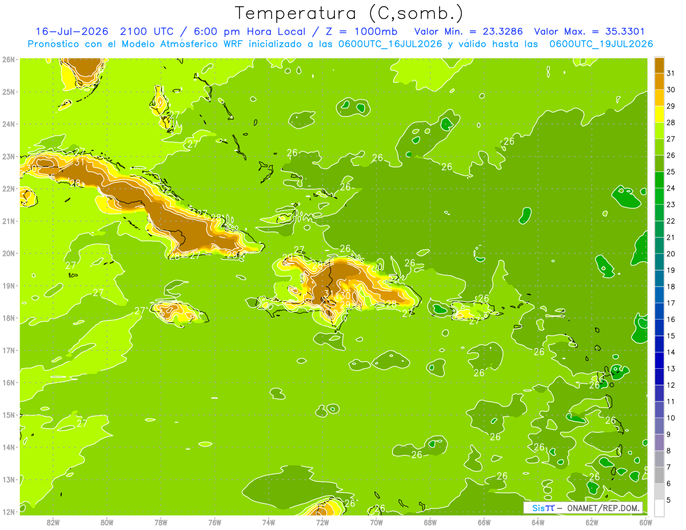The image size is (686, 530).
Task: Click the '2100 UTC' time label
Action: pyautogui.click(x=147, y=31)
